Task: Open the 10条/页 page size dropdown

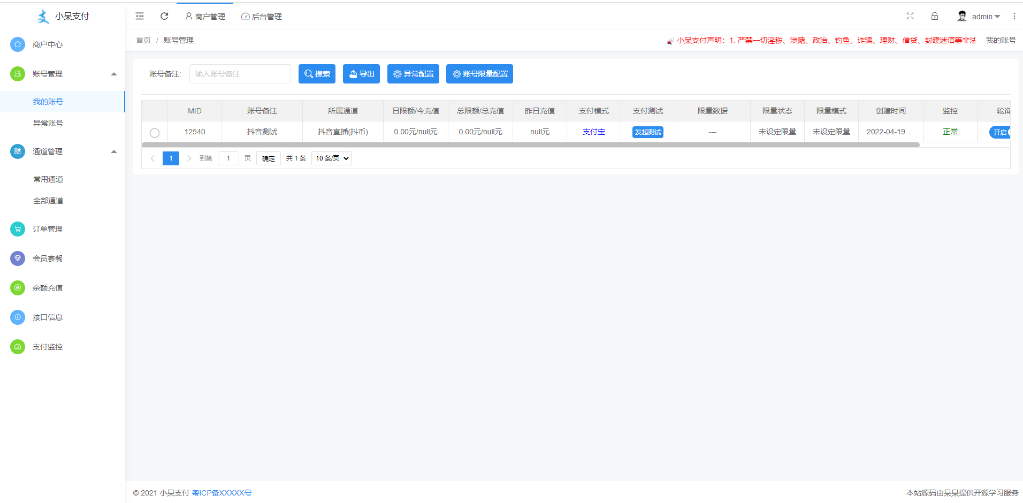Action: [x=331, y=158]
